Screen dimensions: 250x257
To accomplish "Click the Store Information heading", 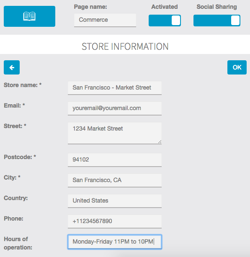I will (125, 46).
